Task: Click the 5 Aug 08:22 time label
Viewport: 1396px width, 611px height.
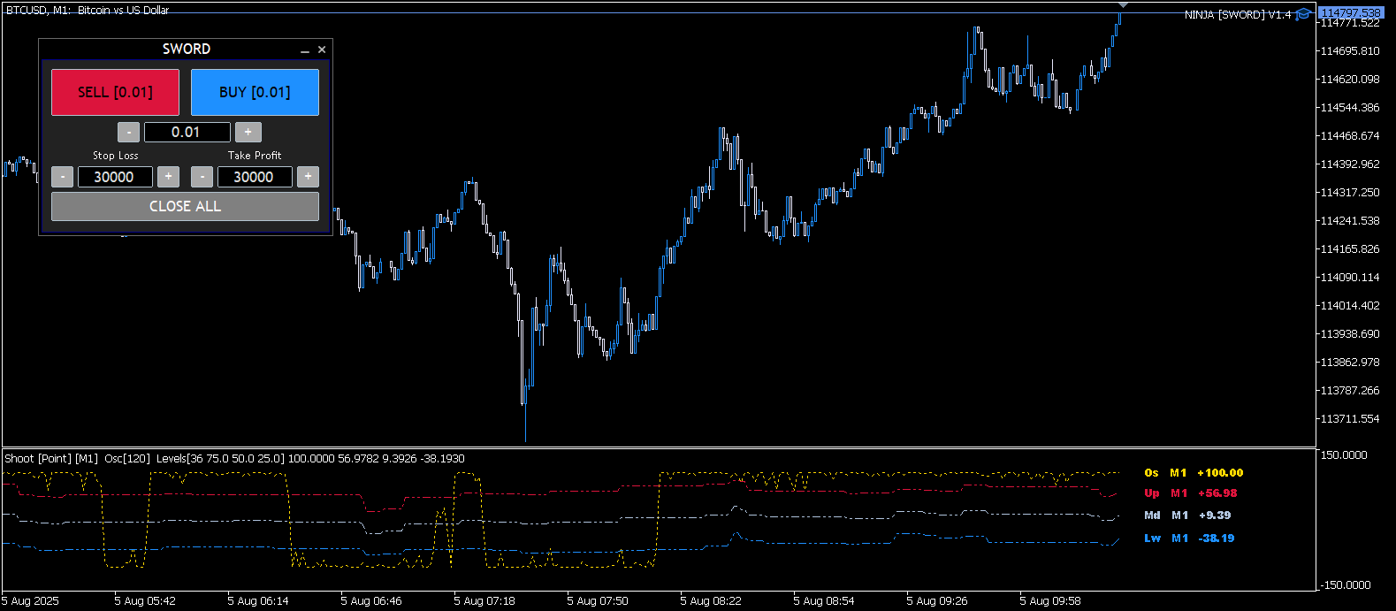Action: pos(711,601)
